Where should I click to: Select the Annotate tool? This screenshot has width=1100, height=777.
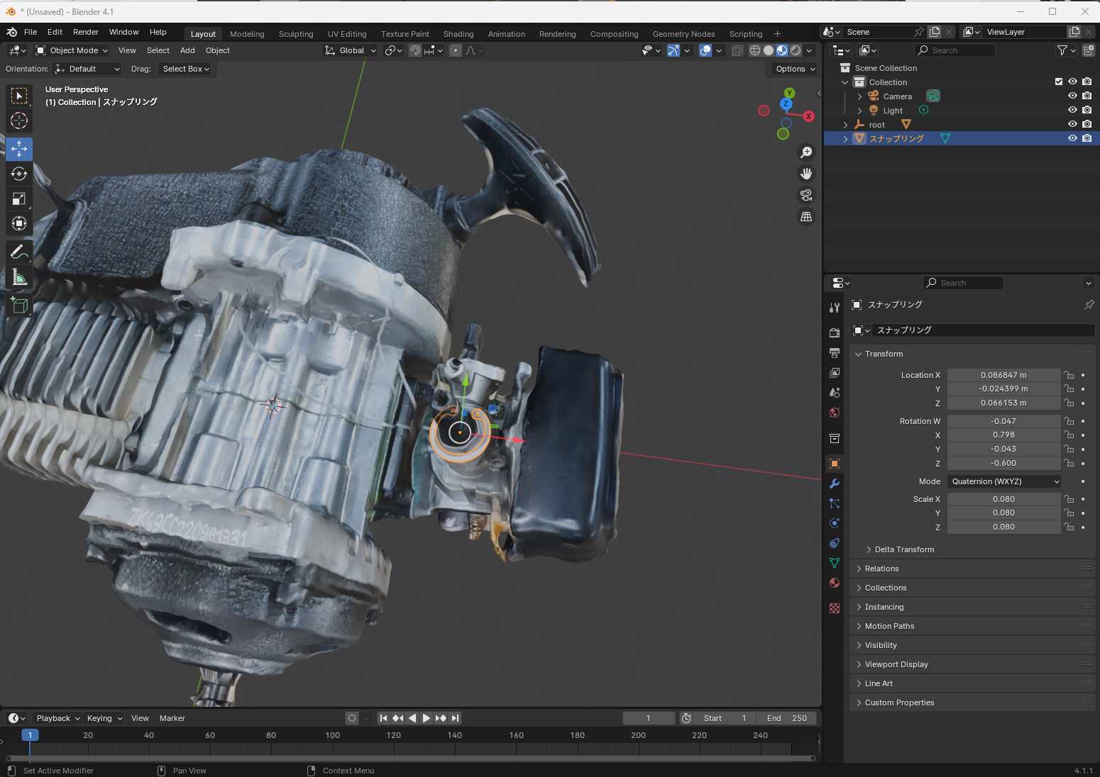[19, 252]
